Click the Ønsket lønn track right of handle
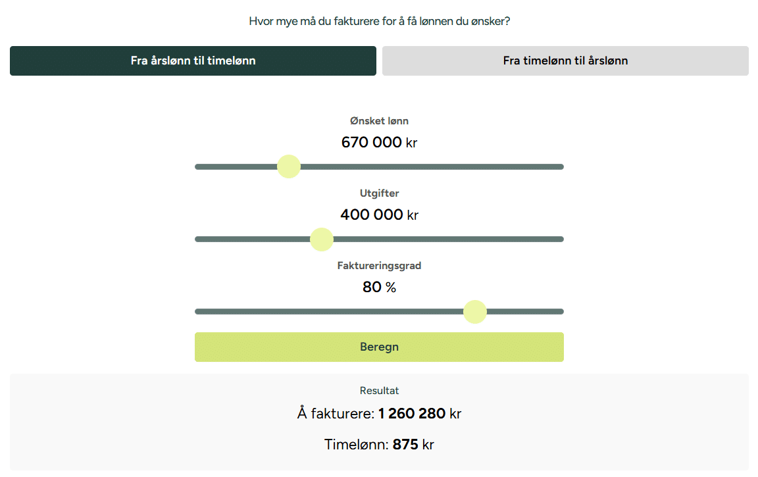This screenshot has height=477, width=758. (x=432, y=166)
